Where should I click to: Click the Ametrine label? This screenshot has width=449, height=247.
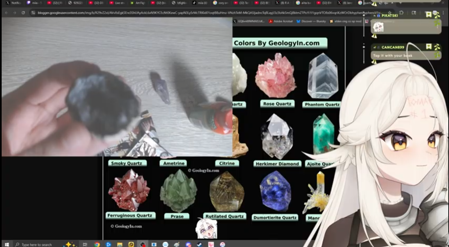click(174, 163)
